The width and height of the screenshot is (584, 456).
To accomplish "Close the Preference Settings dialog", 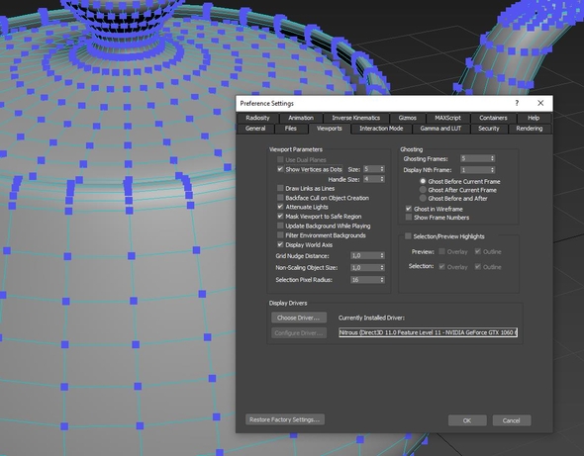I will (540, 103).
